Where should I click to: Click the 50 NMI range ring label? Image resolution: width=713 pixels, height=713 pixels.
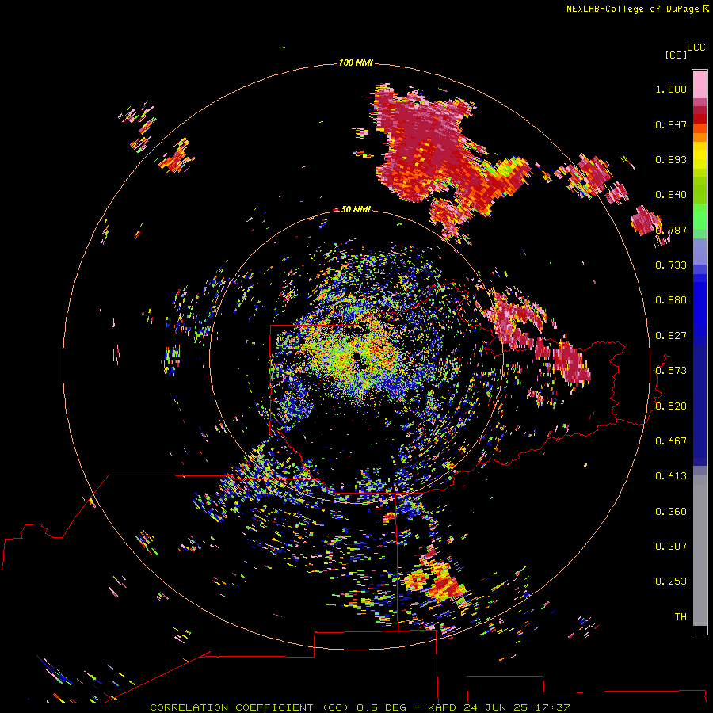click(356, 210)
